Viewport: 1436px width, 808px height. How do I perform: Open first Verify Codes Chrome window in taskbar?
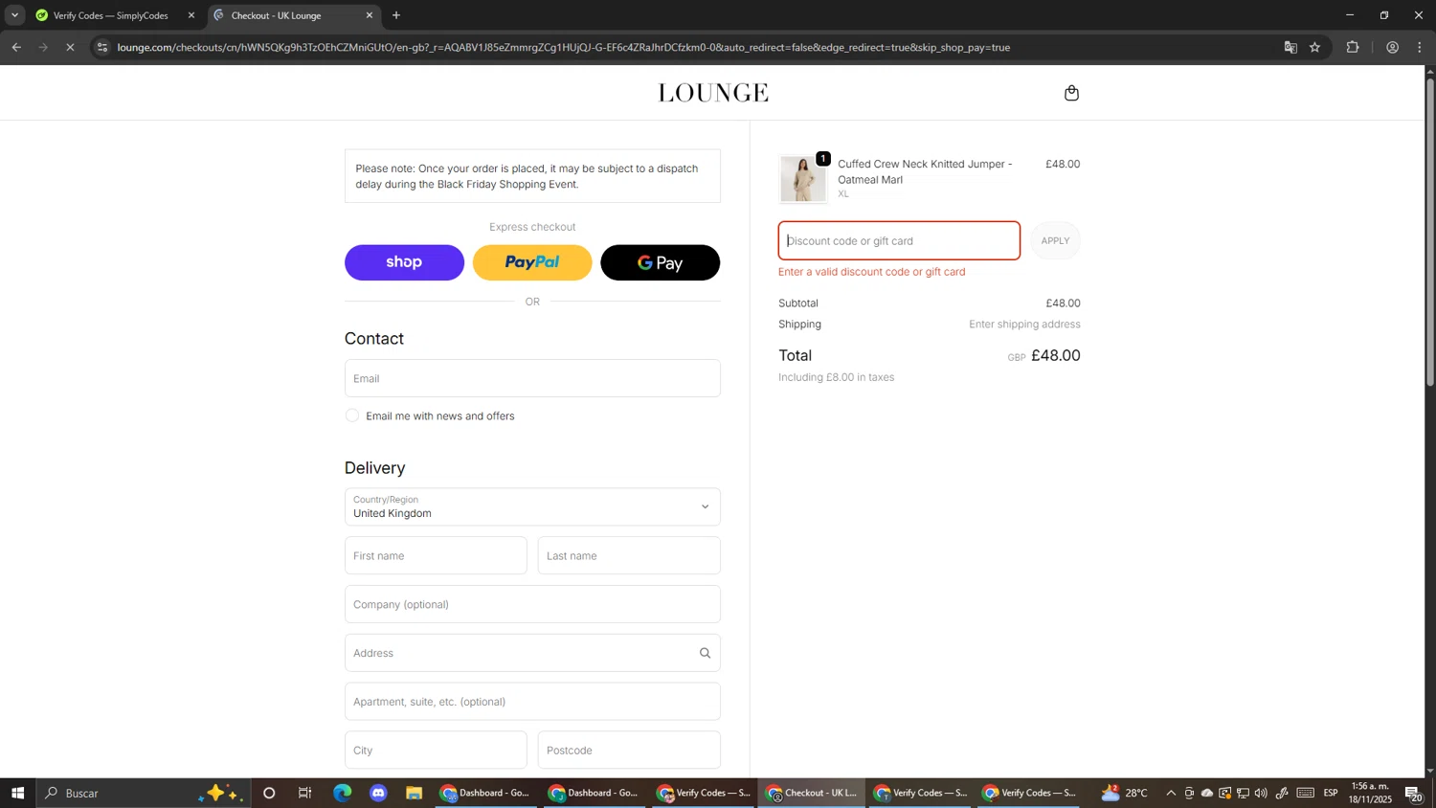704,793
